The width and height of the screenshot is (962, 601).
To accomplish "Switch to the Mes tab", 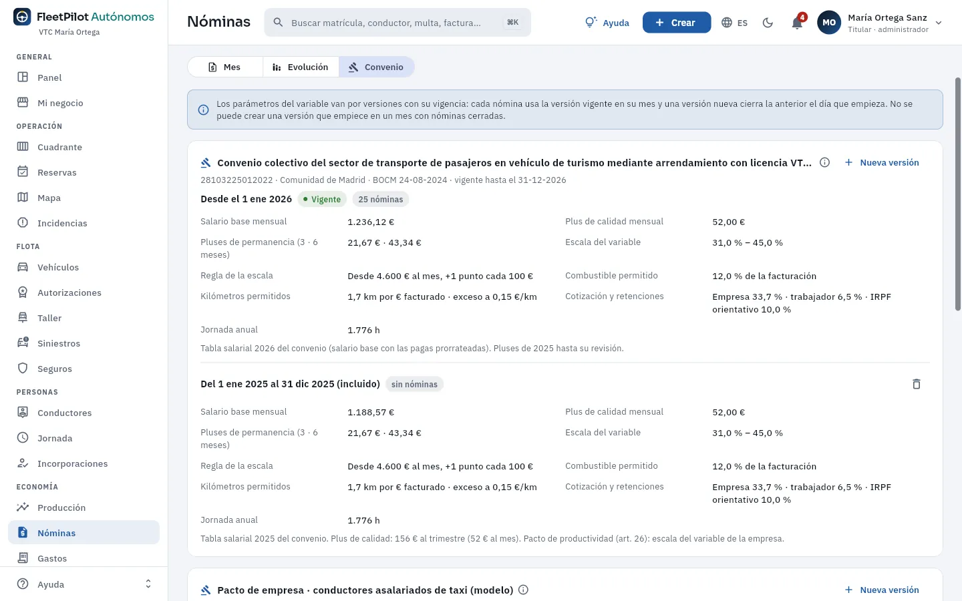I will 225,67.
